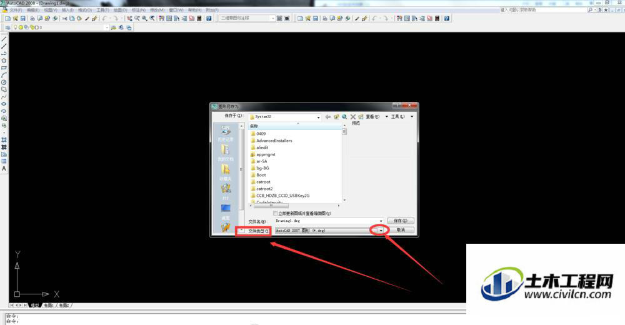This screenshot has height=325, width=625.
Task: Select the Multiline Text (A) tool
Action: pyautogui.click(x=4, y=168)
